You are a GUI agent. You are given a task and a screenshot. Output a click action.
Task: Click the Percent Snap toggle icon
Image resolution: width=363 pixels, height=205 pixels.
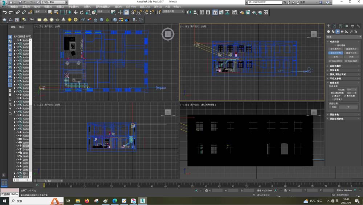coord(146,12)
